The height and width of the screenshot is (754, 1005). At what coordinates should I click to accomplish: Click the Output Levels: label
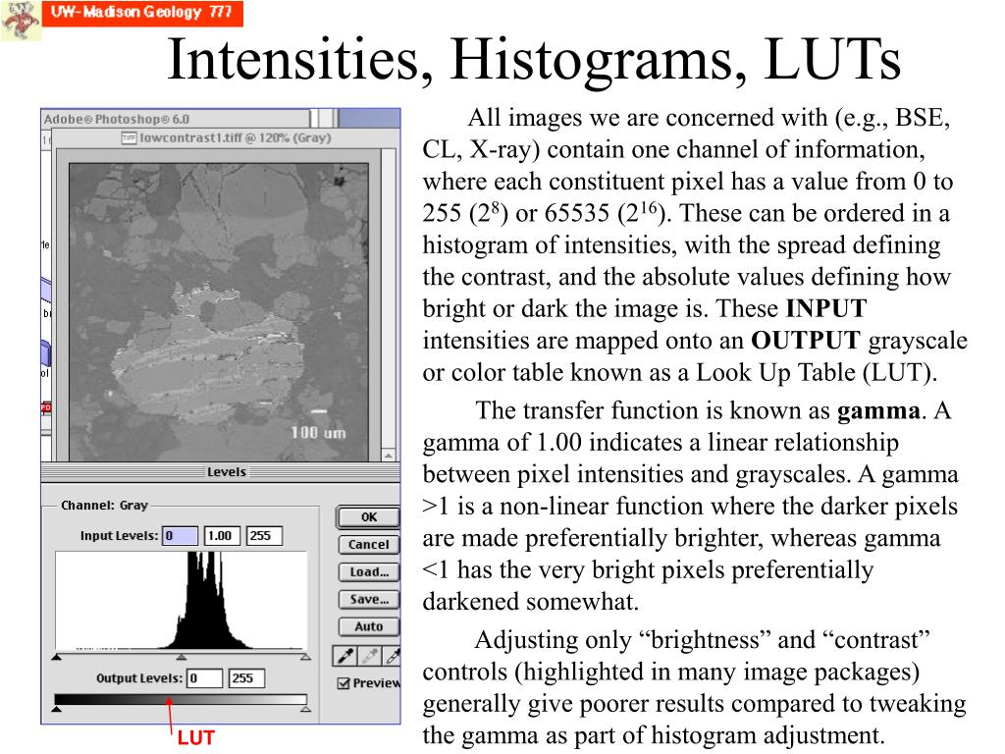(x=139, y=678)
